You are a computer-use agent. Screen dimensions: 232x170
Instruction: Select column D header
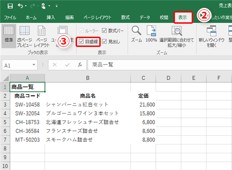click(x=168, y=78)
